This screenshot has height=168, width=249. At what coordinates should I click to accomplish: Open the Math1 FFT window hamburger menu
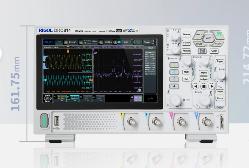(135, 47)
